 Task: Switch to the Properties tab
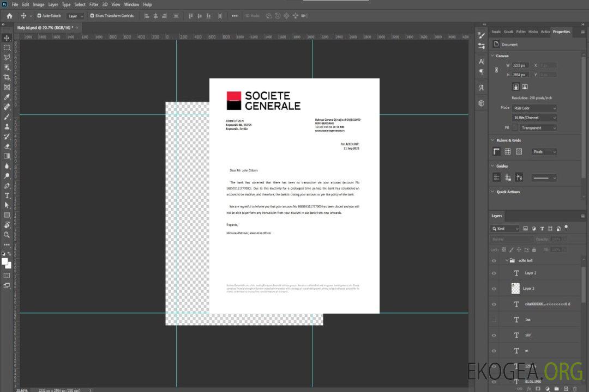click(561, 32)
